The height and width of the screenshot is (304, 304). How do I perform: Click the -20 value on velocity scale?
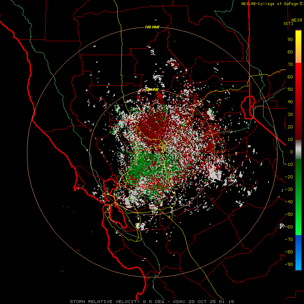click(x=289, y=177)
